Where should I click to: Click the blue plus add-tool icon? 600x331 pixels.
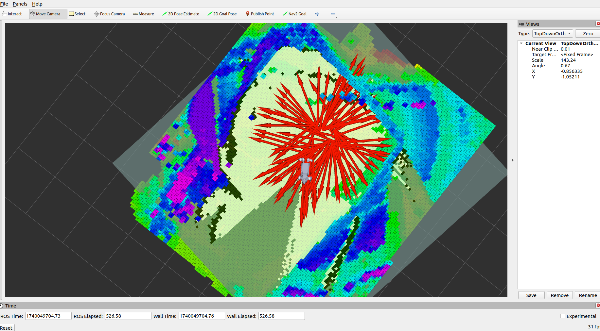317,14
